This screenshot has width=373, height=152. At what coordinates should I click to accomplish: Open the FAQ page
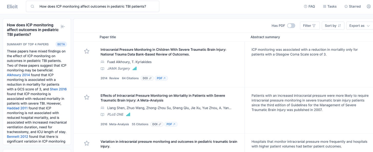(309, 6)
